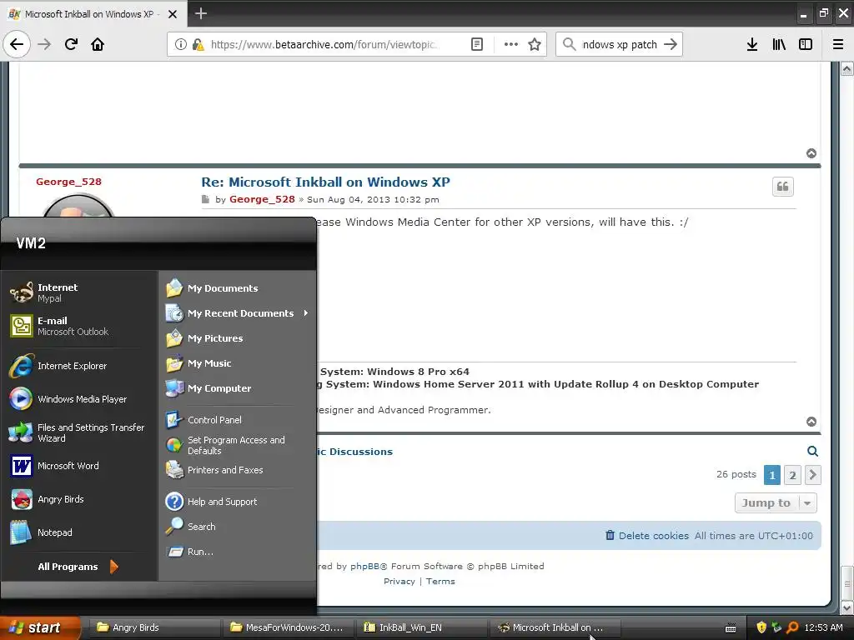
Task: Expand All Programs list
Action: pos(78,567)
